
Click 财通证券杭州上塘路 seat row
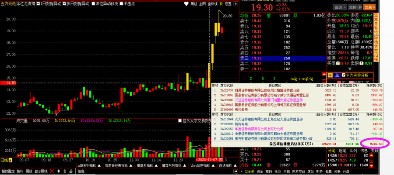click(298, 90)
